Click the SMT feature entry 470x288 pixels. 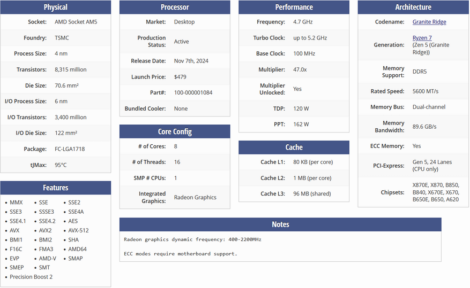coord(44,268)
